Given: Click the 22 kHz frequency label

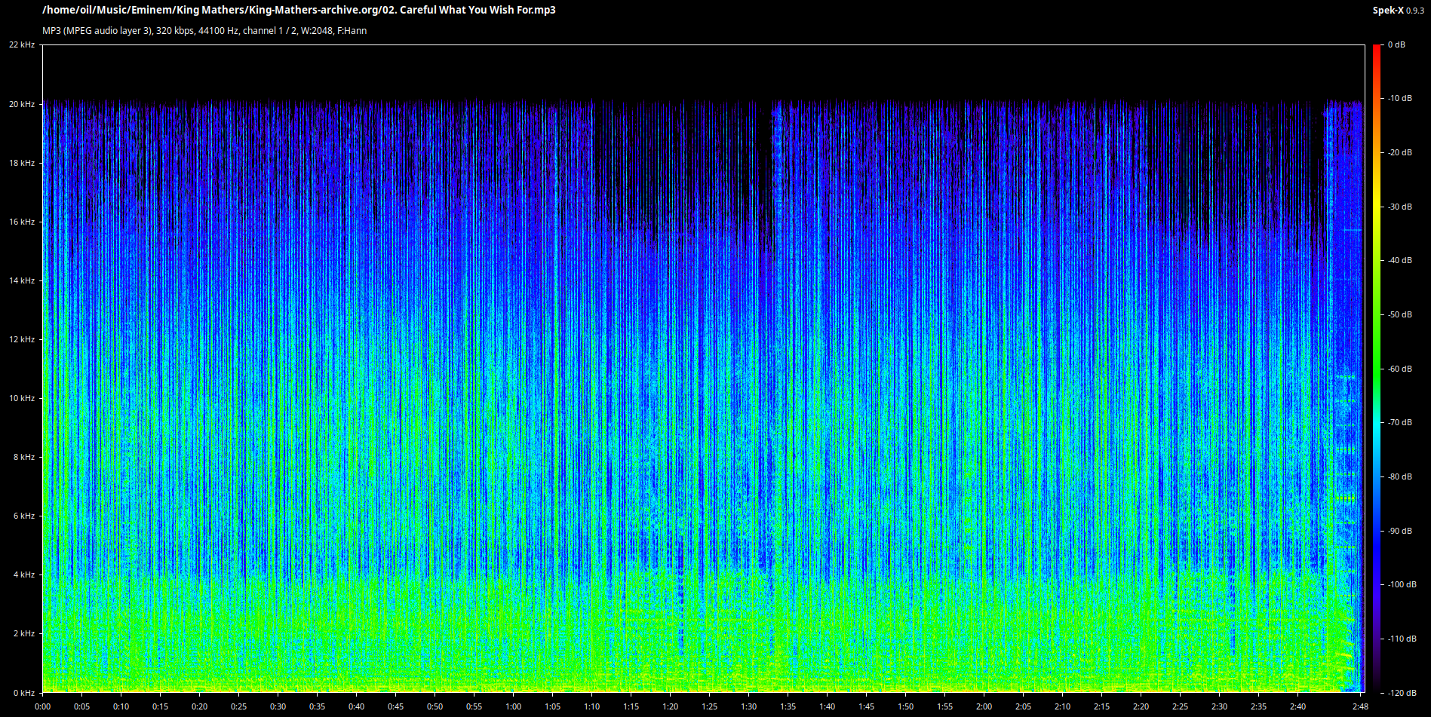Looking at the screenshot, I should pyautogui.click(x=22, y=45).
